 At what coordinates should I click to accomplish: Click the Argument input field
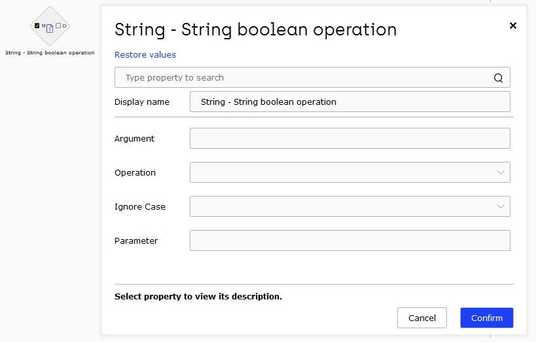tap(350, 138)
